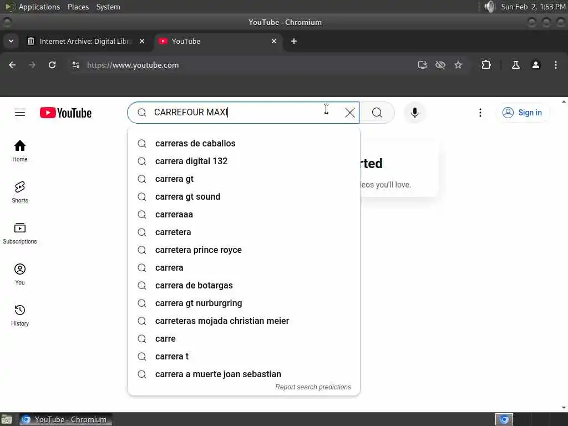Viewport: 568px width, 426px height.
Task: Click Report search predictions link
Action: click(x=313, y=387)
